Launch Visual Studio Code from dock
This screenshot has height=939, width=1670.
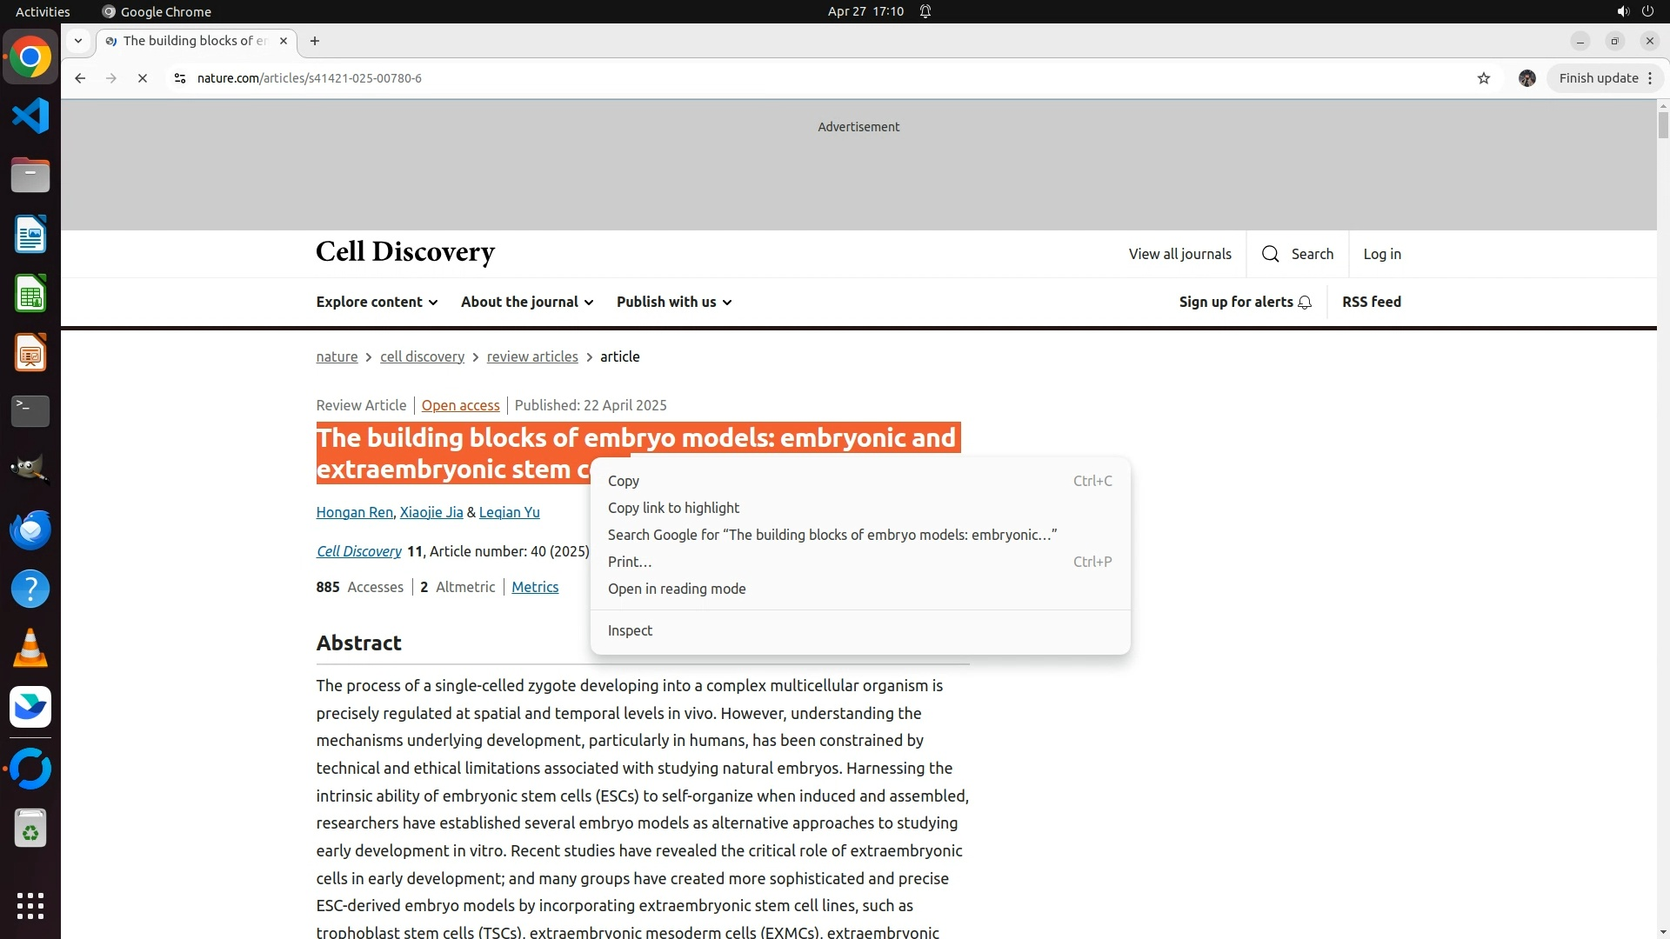coord(30,116)
